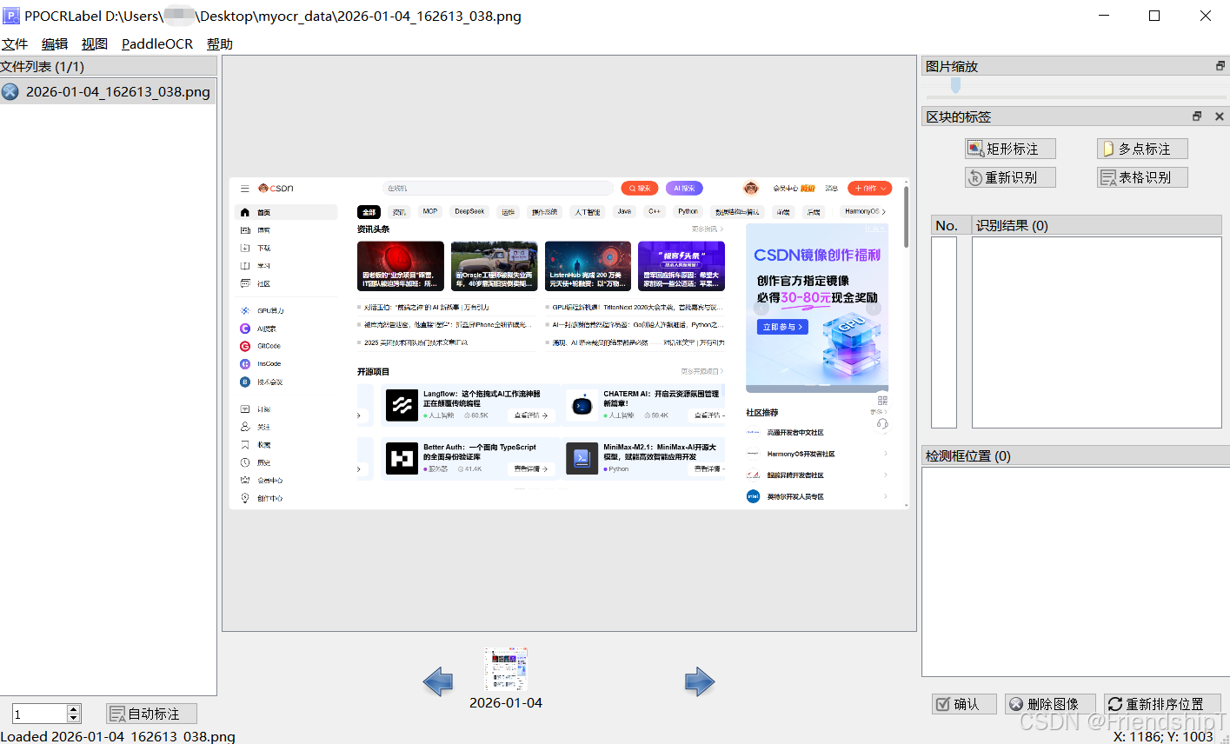The width and height of the screenshot is (1230, 744).
Task: Click the CSDN search box in image
Action: click(498, 188)
